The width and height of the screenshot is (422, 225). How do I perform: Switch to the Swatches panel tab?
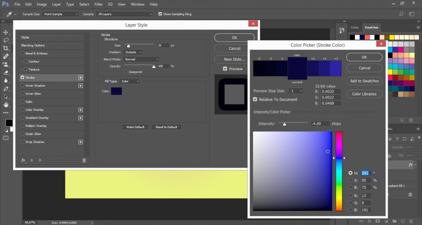pos(371,28)
